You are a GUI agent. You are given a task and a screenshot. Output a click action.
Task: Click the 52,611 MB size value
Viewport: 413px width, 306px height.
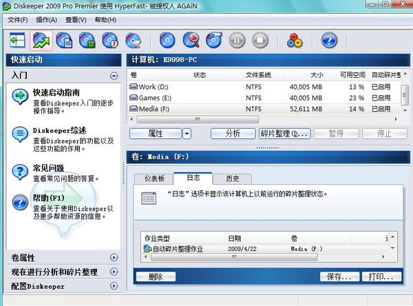pyautogui.click(x=306, y=109)
